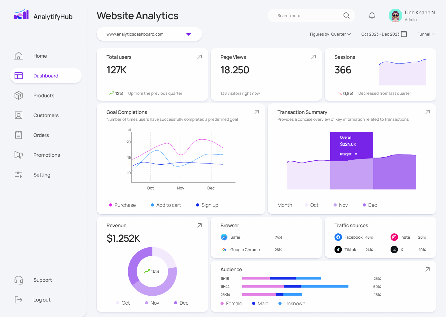Open the Funnel dropdown
The height and width of the screenshot is (317, 446).
426,34
